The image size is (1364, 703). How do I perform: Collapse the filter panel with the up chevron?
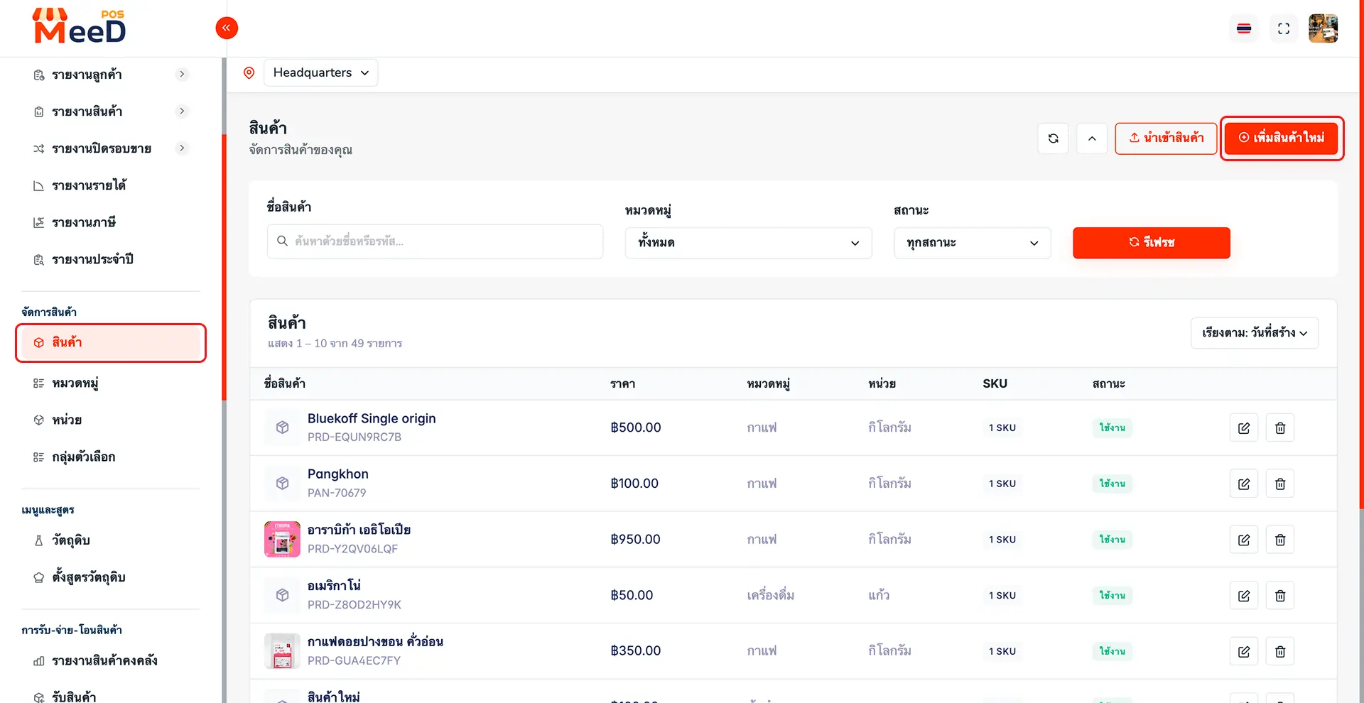tap(1092, 138)
